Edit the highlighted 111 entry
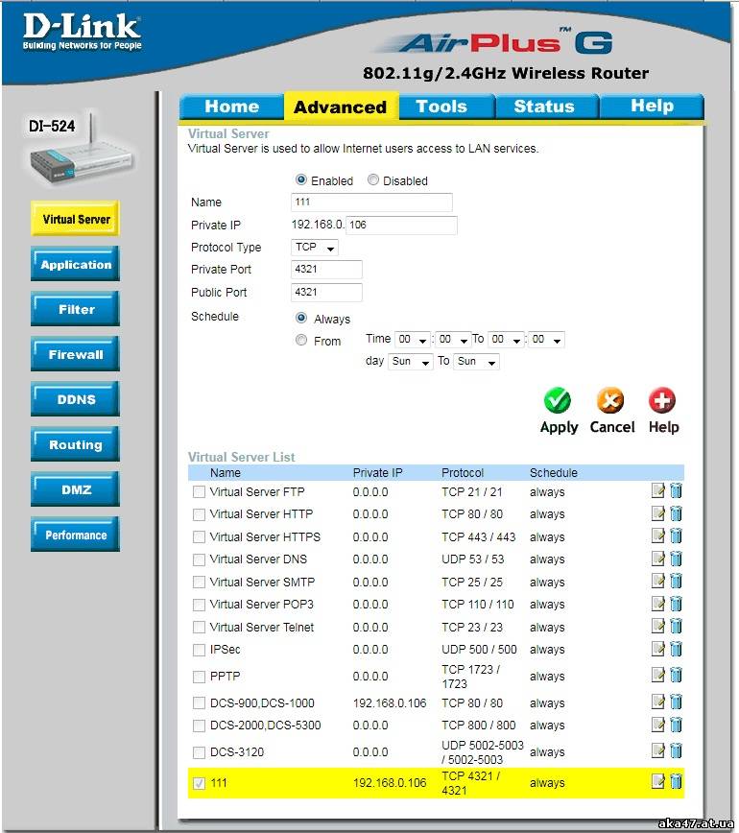739x833 pixels. (x=657, y=781)
